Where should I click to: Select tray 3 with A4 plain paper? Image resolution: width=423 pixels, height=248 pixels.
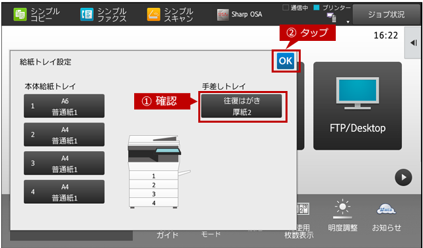click(64, 163)
